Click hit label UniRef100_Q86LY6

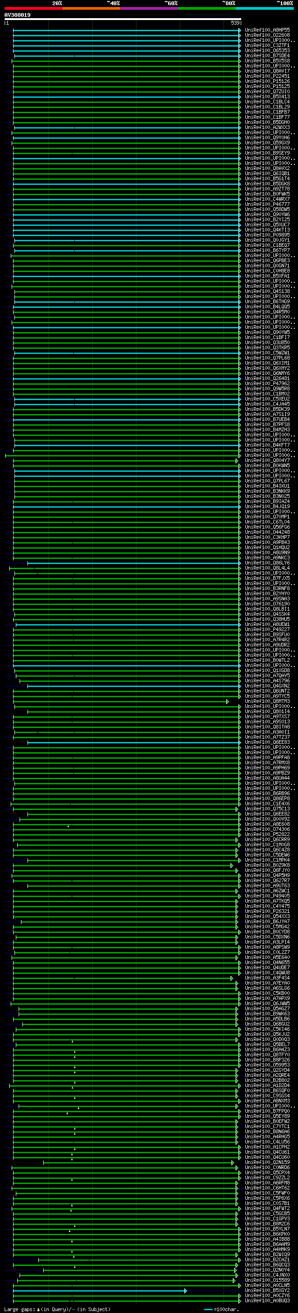coord(267,563)
